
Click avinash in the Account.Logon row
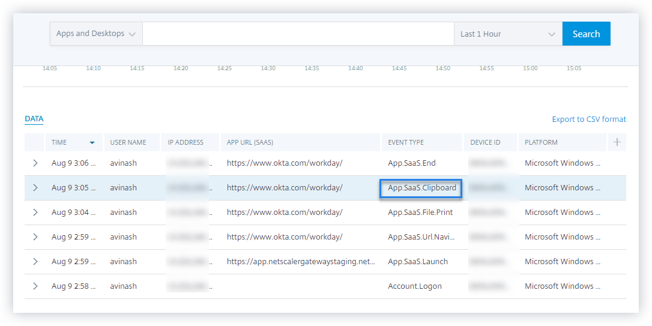tap(123, 286)
